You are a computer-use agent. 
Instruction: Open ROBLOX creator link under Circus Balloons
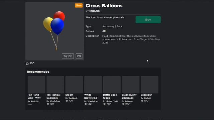(94, 11)
